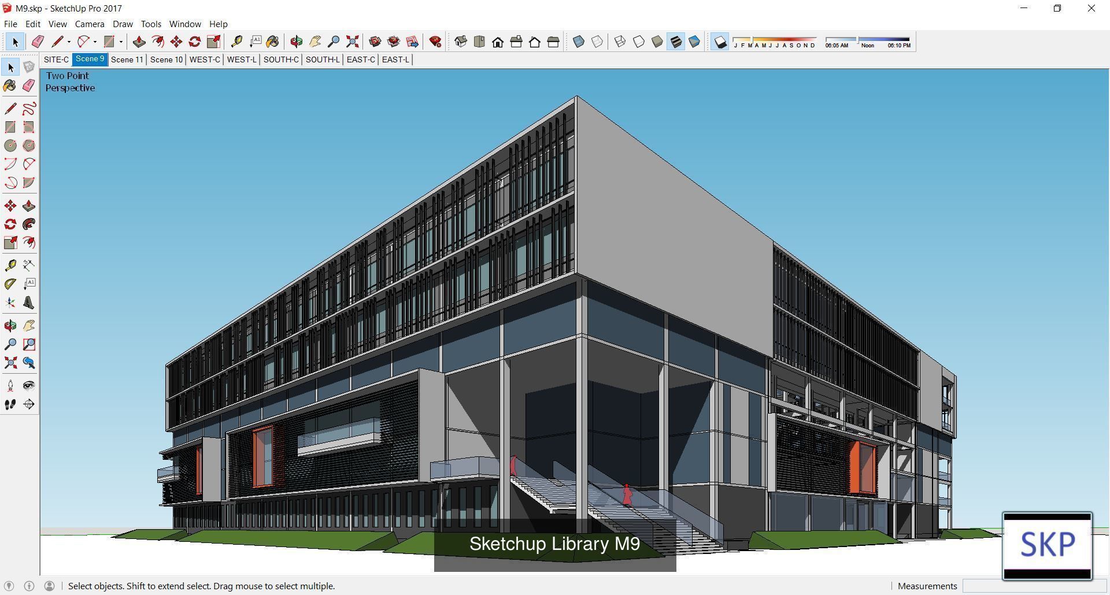Screen dimensions: 1110x595
Task: Click the sign-in account button in status bar
Action: pos(49,586)
